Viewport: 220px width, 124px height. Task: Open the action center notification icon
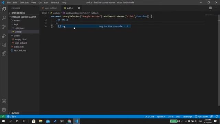click(x=216, y=121)
